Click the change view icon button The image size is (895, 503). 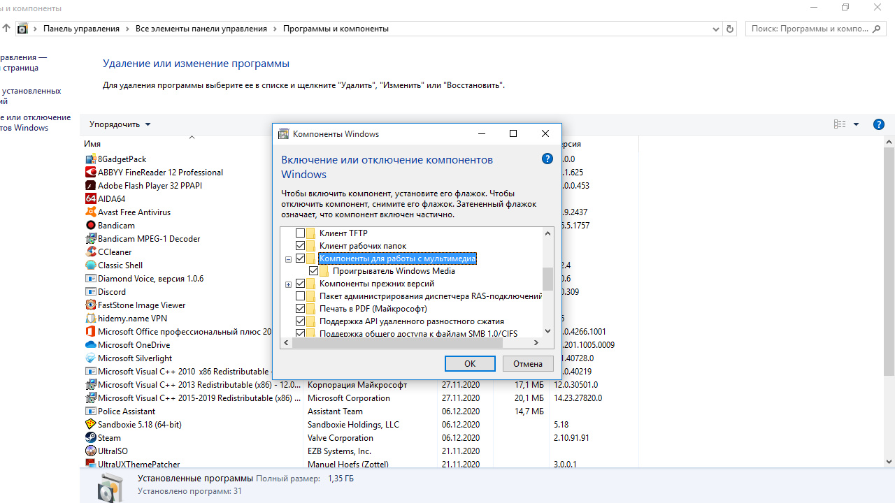[x=840, y=124]
